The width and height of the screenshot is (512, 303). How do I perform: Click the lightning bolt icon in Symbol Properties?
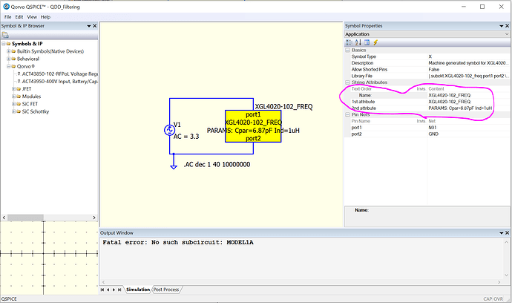375,42
